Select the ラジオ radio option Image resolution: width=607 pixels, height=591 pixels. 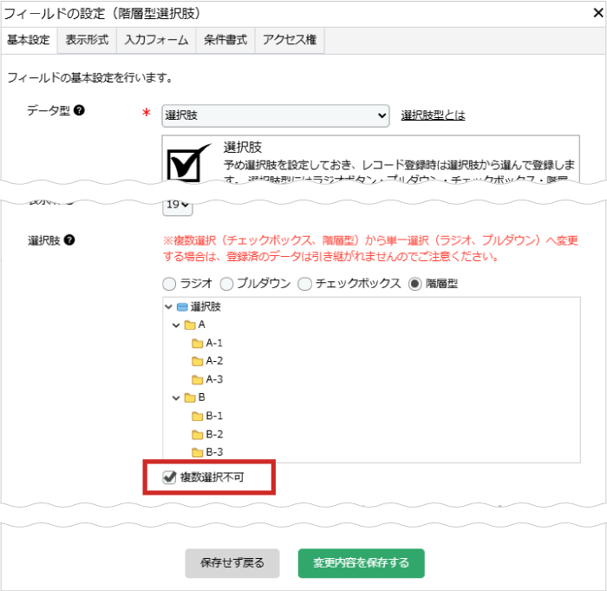click(168, 284)
